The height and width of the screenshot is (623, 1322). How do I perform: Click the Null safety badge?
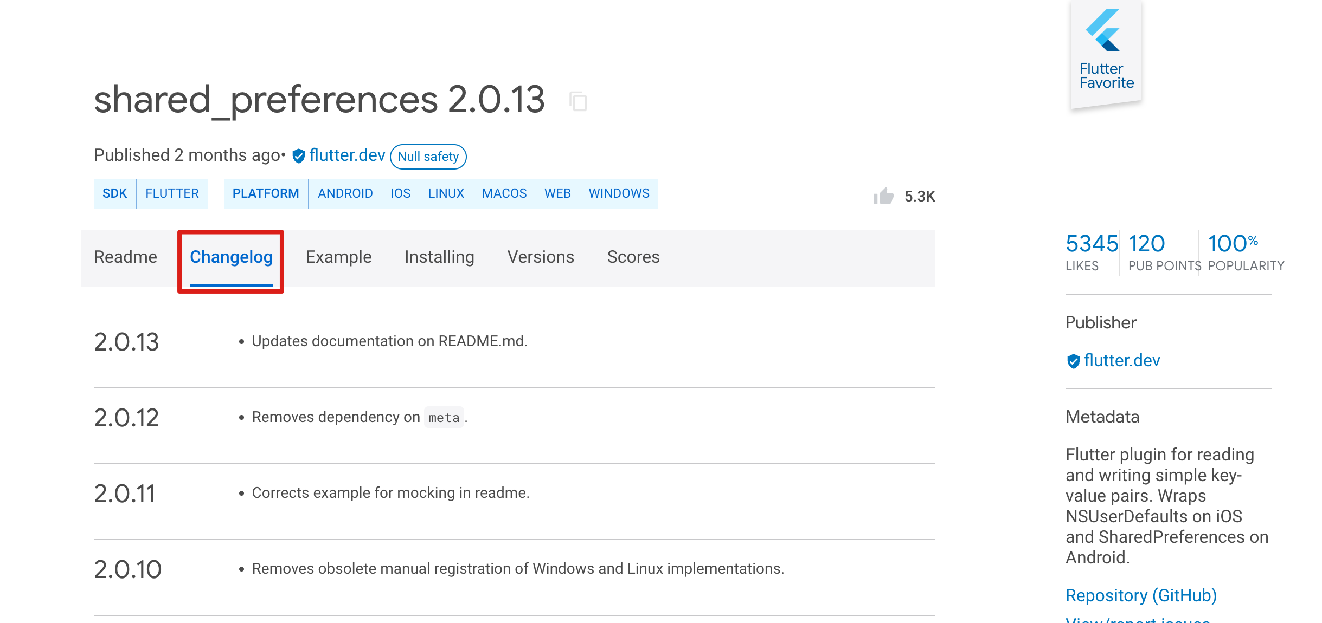[428, 157]
